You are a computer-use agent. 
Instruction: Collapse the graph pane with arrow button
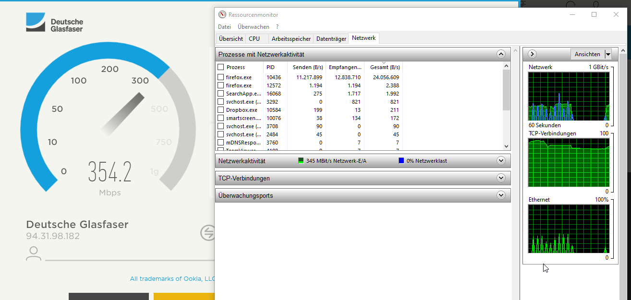[x=532, y=54]
